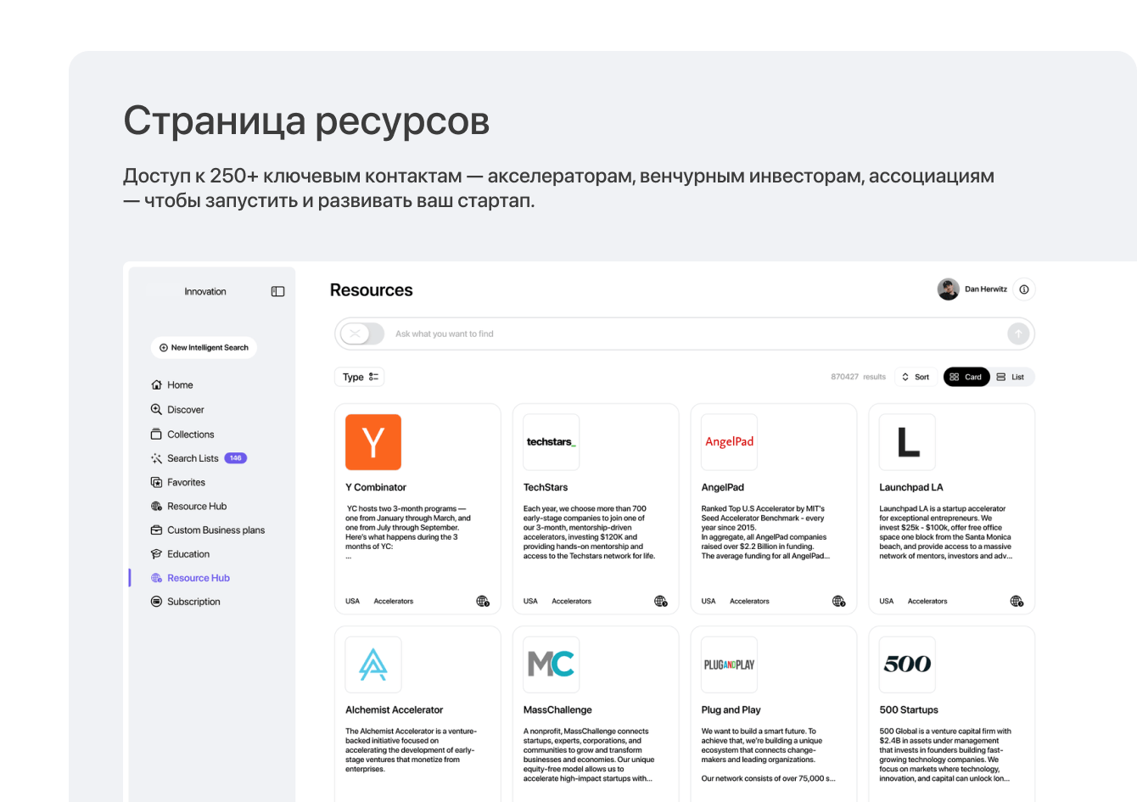Click the Accelerators tag on Launchpad LA card

point(927,601)
